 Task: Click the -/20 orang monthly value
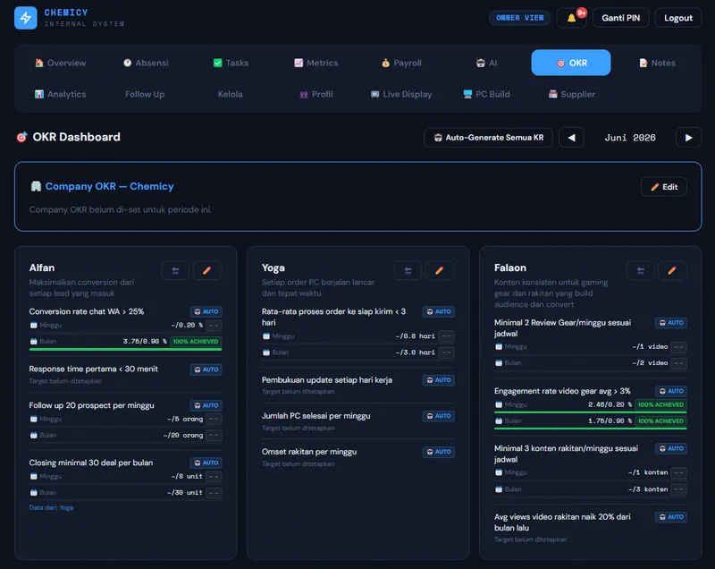click(x=183, y=436)
